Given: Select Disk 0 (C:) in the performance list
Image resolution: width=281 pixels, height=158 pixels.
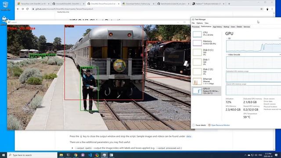Looking at the screenshot, I should (206, 52).
